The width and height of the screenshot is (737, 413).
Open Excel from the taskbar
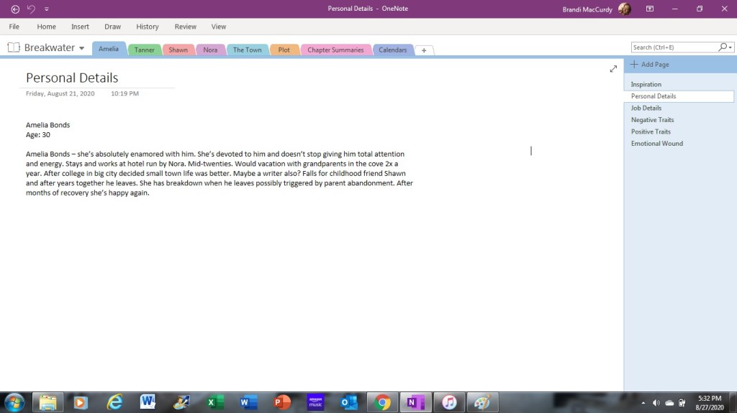[214, 402]
